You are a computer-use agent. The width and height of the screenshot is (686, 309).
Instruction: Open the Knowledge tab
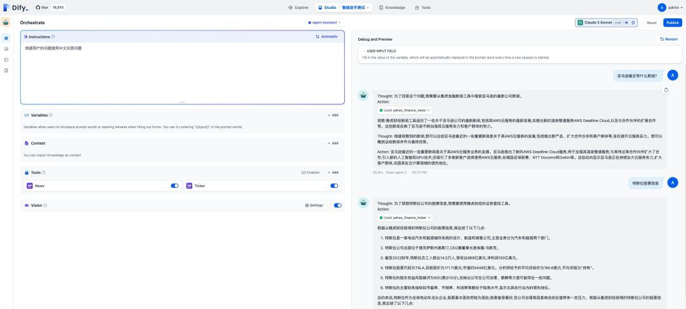click(392, 8)
